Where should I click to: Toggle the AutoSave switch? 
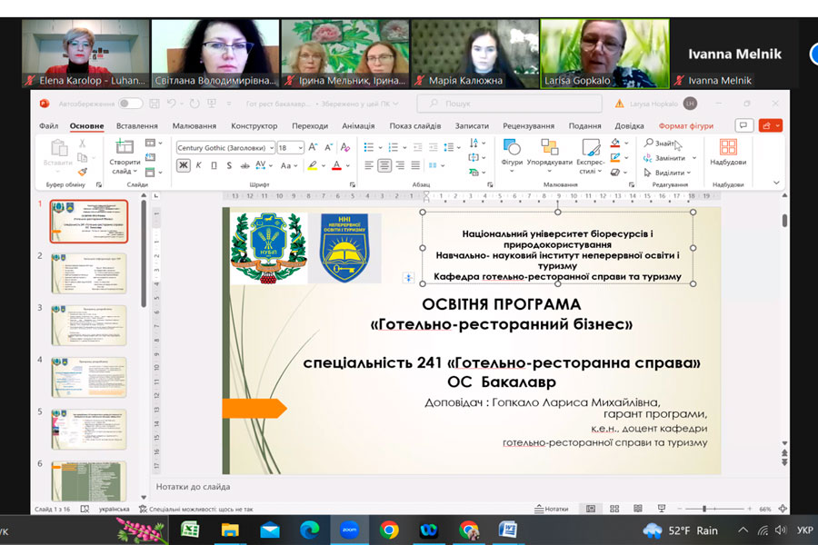(x=130, y=104)
